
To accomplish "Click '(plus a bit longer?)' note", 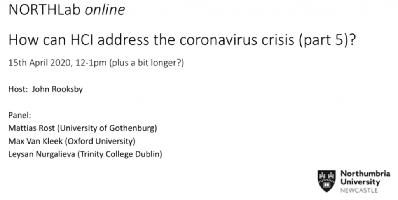I will [147, 63].
